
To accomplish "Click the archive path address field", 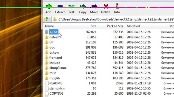I will coord(113,19).
